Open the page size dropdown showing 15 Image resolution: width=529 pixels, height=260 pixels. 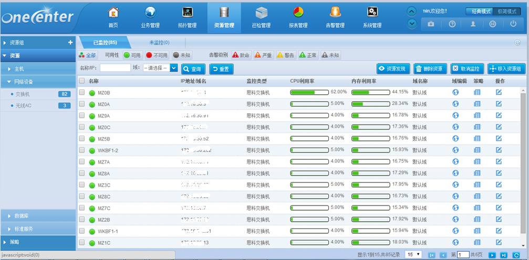[413, 255]
